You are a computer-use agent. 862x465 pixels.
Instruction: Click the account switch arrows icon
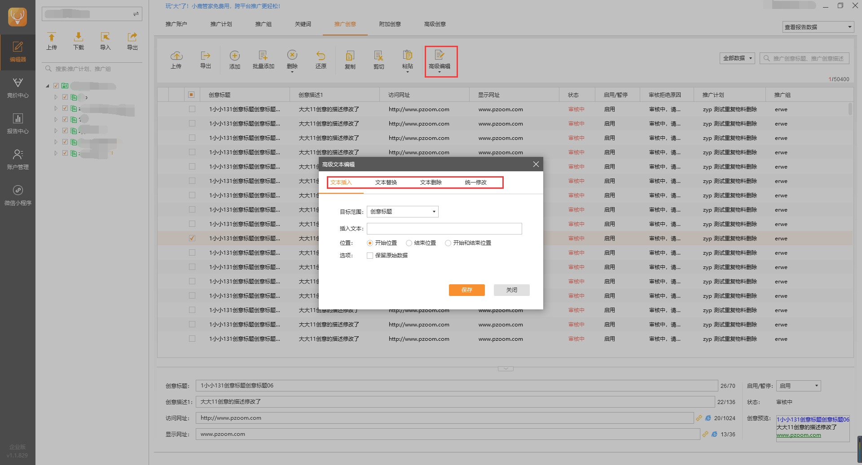tap(136, 14)
